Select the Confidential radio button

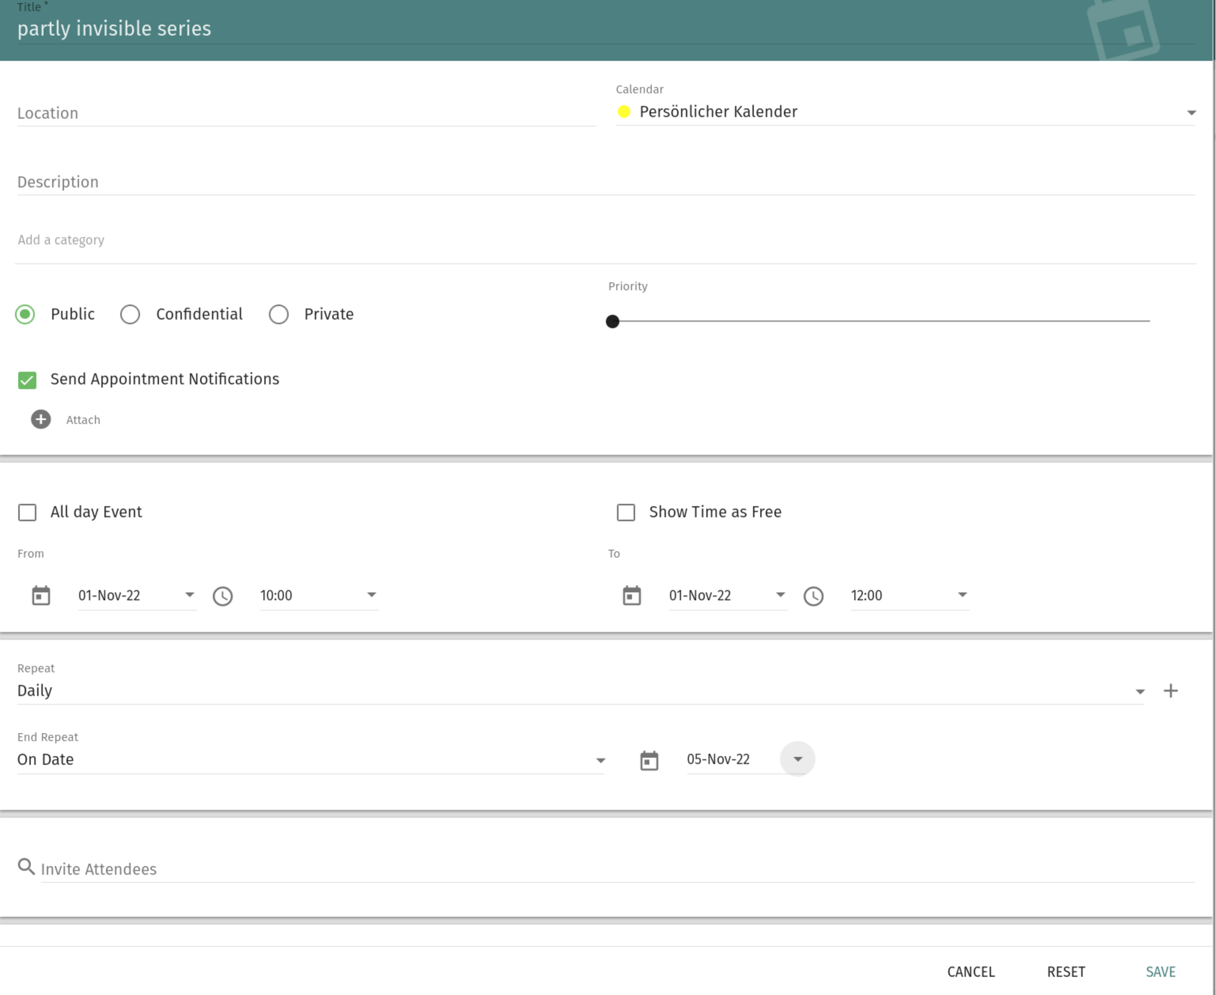pos(130,314)
